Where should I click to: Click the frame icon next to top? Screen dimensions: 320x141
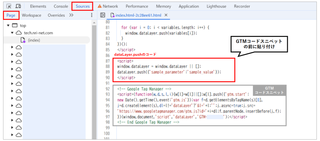(x=15, y=26)
